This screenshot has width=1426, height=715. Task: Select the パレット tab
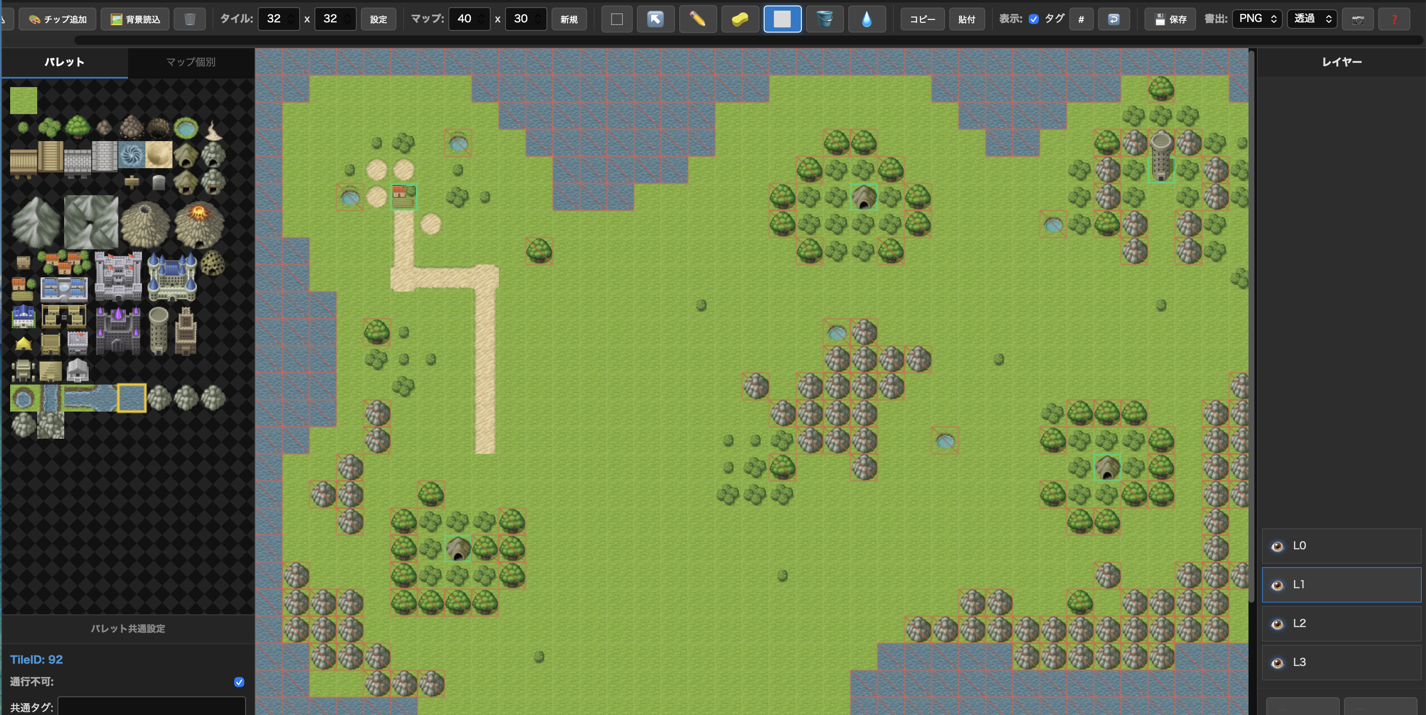[64, 62]
